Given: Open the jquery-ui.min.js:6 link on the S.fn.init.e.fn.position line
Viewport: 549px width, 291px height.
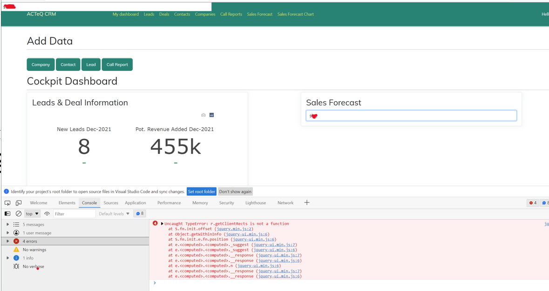Looking at the screenshot, I should pyautogui.click(x=253, y=239).
